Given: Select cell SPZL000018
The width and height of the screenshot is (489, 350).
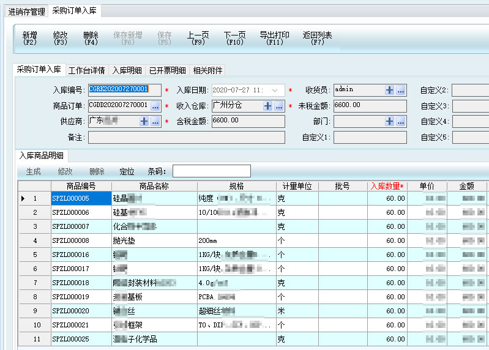Looking at the screenshot, I should (81, 283).
